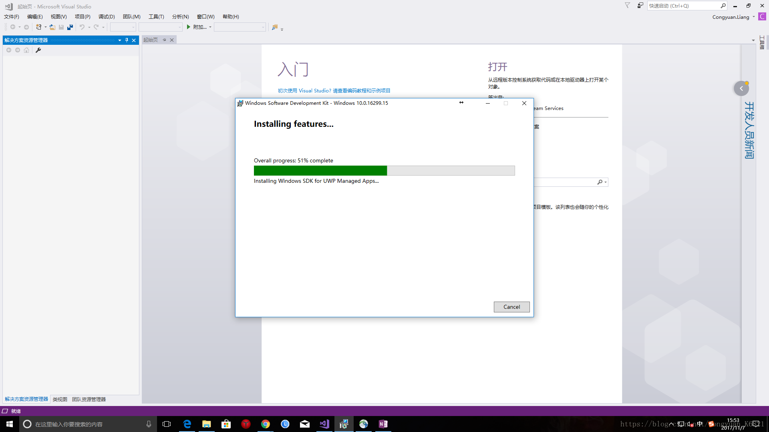Click Solution Explorer Properties wrench icon
Screen dimensions: 769x432
coord(38,50)
